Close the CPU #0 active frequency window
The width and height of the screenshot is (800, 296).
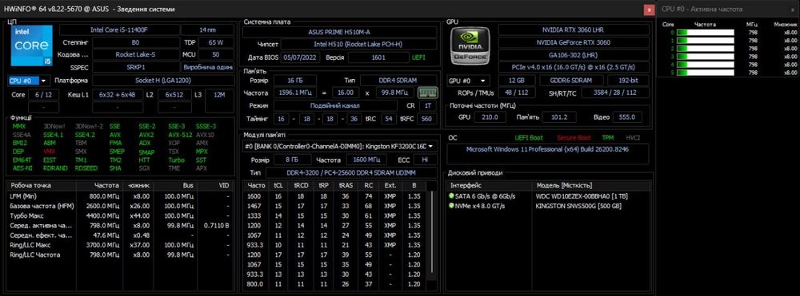[x=792, y=9]
